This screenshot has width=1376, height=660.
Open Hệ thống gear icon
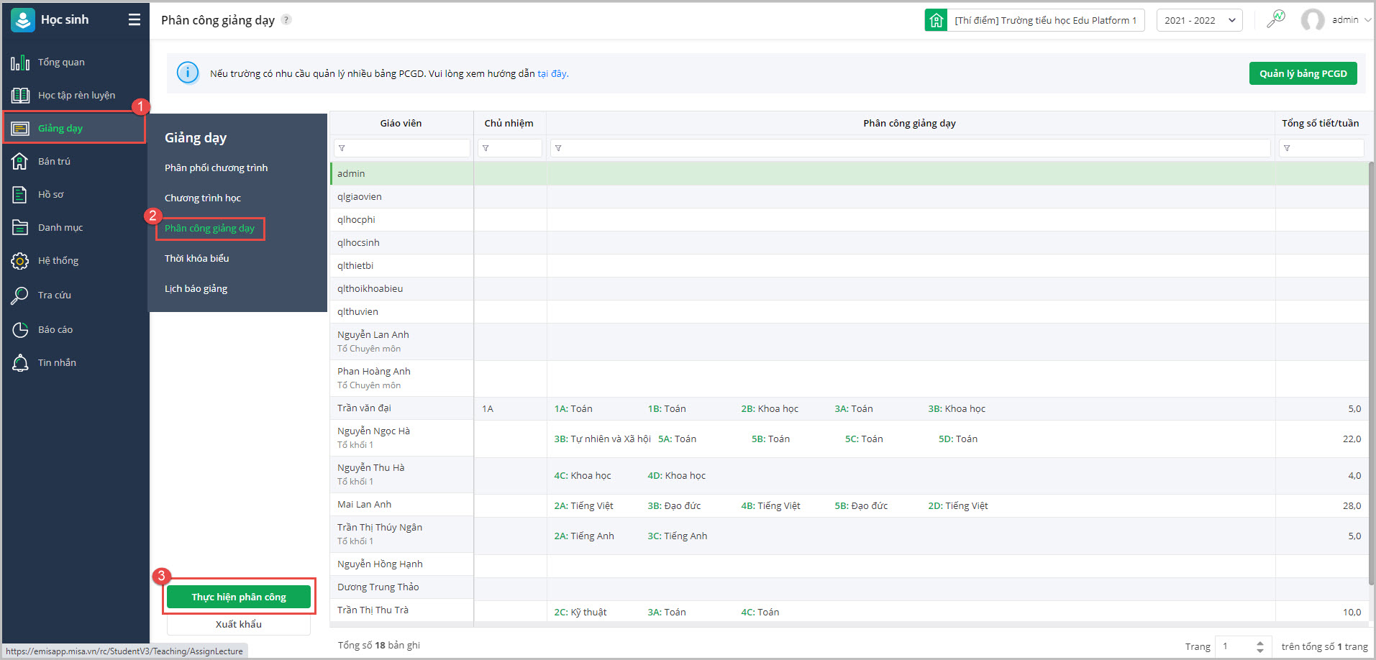pos(20,261)
